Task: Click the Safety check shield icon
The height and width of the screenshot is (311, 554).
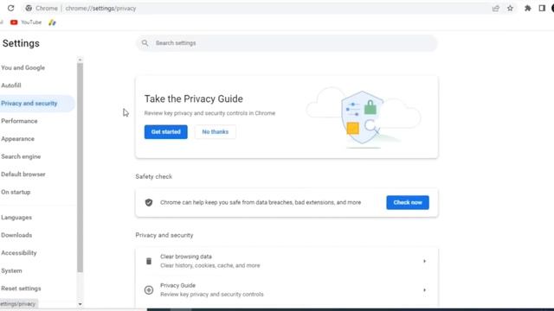Action: [149, 202]
